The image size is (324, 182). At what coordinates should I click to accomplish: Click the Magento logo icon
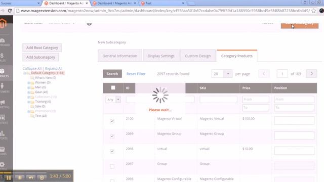[x=3, y=23]
